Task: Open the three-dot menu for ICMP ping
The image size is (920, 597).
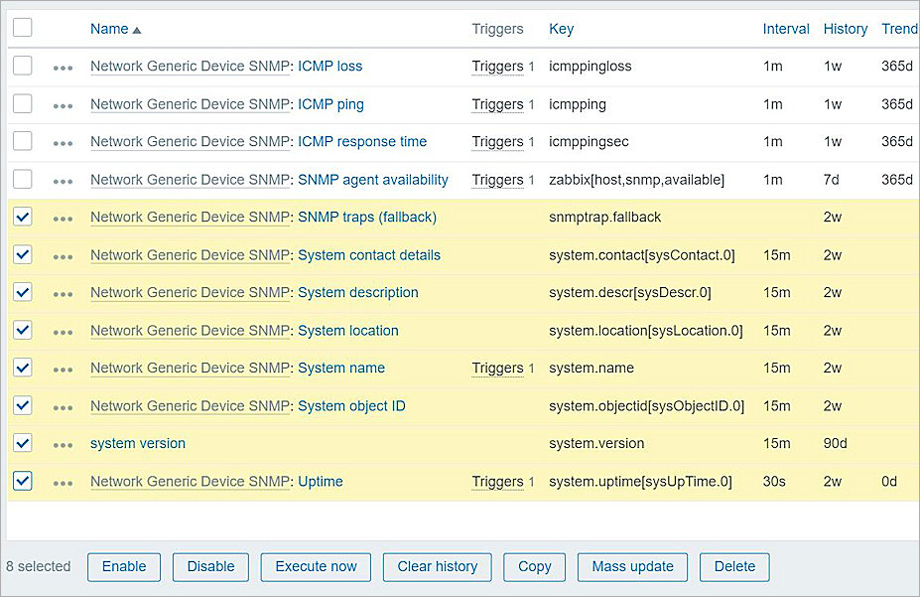Action: tap(63, 105)
